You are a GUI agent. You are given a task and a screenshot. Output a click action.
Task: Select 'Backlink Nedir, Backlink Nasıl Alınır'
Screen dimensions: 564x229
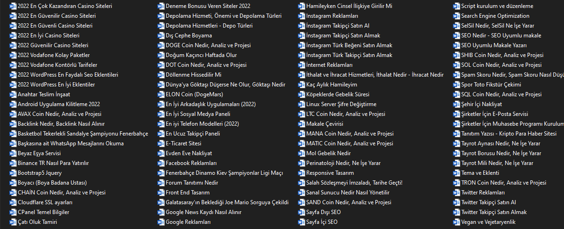61,124
